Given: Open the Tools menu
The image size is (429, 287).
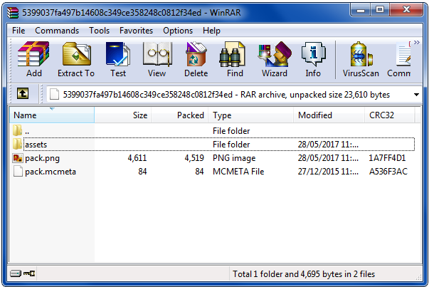Looking at the screenshot, I should pos(99,31).
